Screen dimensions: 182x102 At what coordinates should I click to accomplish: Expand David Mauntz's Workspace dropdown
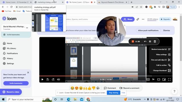pos(27,28)
